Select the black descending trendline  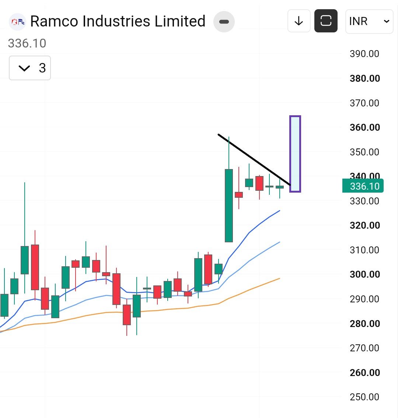click(254, 159)
